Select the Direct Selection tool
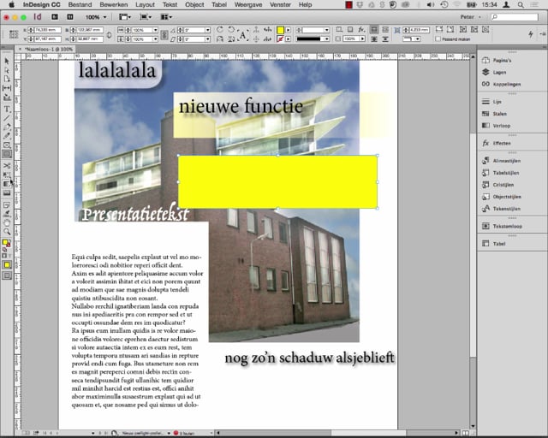Image resolution: width=548 pixels, height=438 pixels. (7, 70)
